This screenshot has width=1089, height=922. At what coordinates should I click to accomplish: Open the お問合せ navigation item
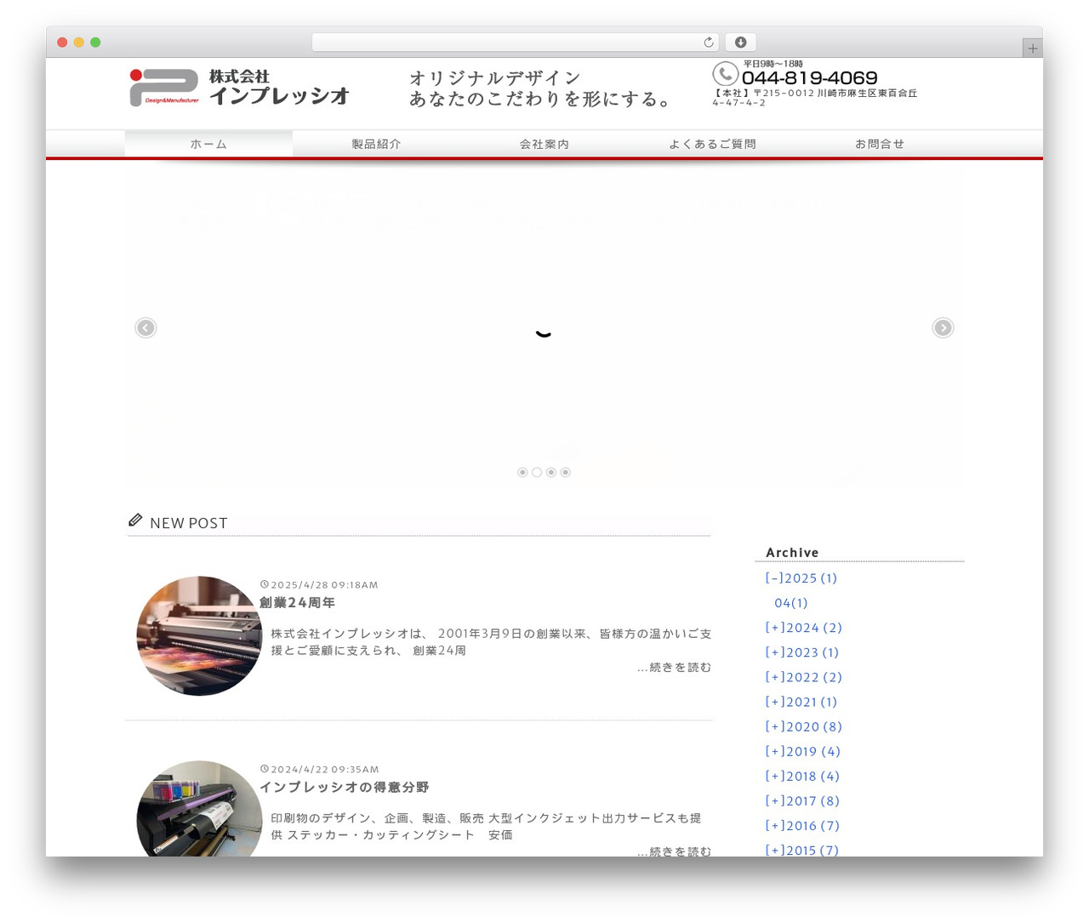880,144
